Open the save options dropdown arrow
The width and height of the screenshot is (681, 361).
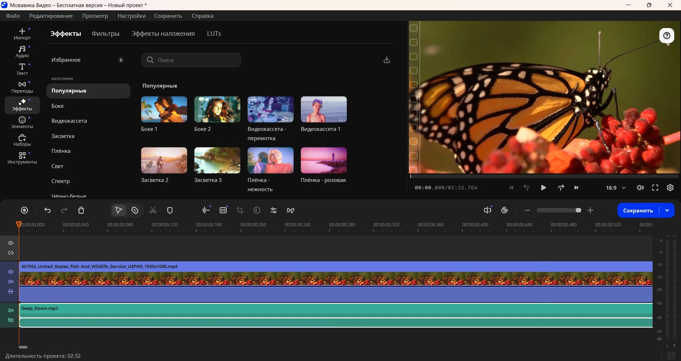[x=667, y=210]
